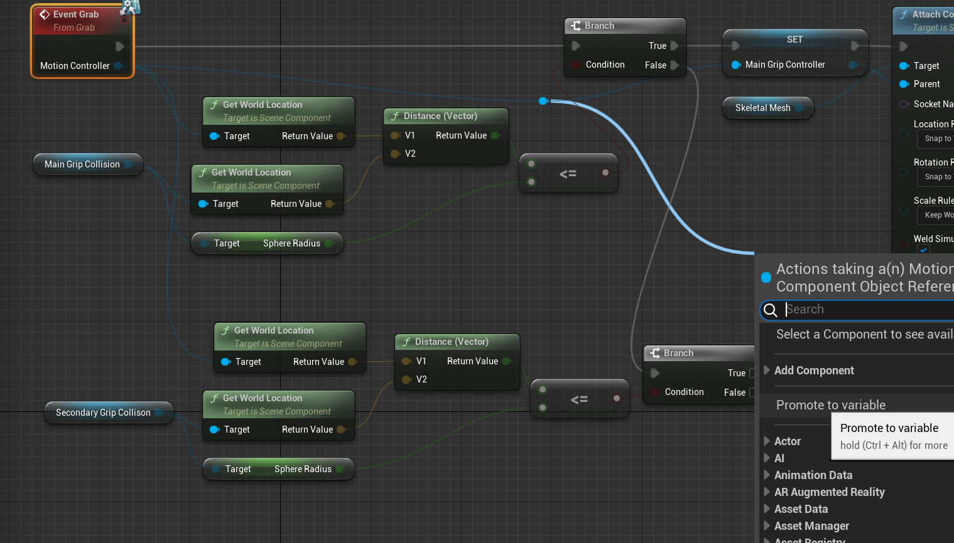Click the lower Sphere Radius node's Target pin
Viewport: 954px width, 543px height.
pos(216,469)
